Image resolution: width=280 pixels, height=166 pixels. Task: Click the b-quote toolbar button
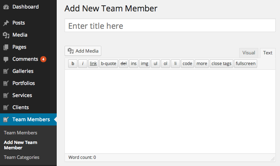coord(108,64)
